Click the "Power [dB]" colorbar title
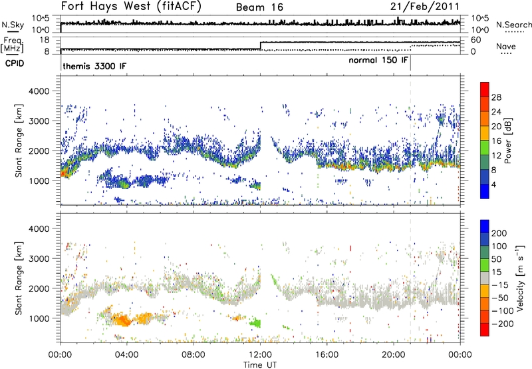532x369 pixels. (507, 141)
